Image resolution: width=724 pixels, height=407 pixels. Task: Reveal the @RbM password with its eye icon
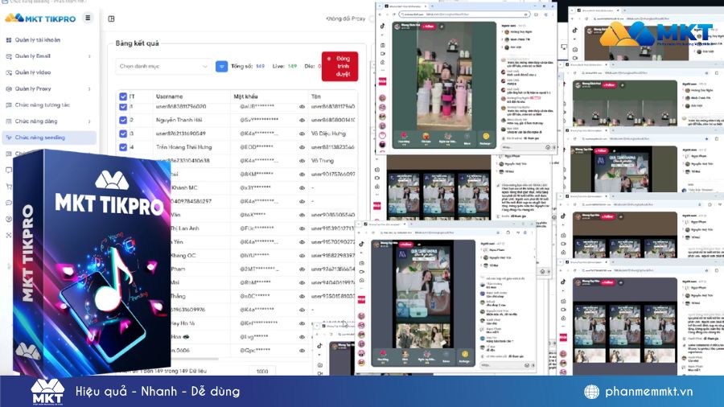(302, 282)
